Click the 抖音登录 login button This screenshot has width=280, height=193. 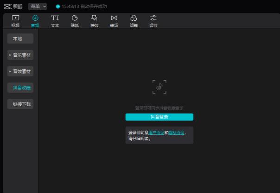159,117
